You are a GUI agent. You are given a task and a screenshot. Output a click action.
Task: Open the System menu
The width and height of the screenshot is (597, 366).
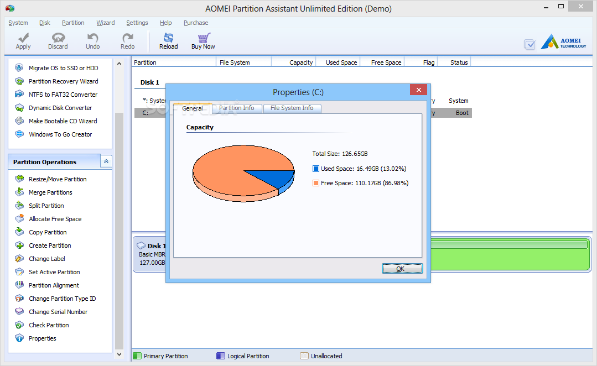[x=18, y=23]
